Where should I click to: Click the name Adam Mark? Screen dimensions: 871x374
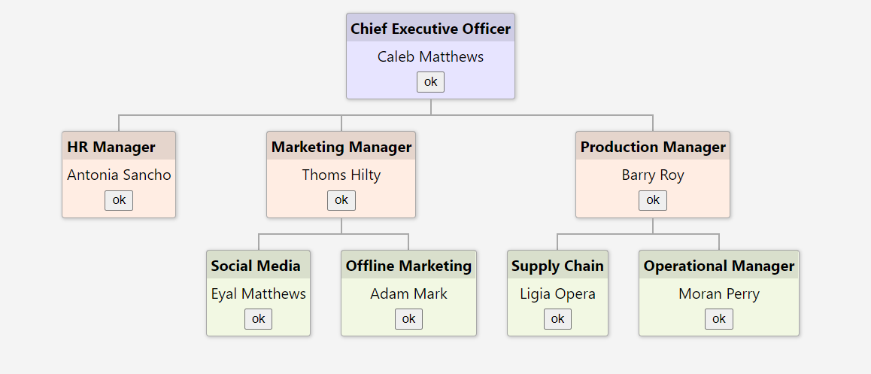tap(408, 294)
